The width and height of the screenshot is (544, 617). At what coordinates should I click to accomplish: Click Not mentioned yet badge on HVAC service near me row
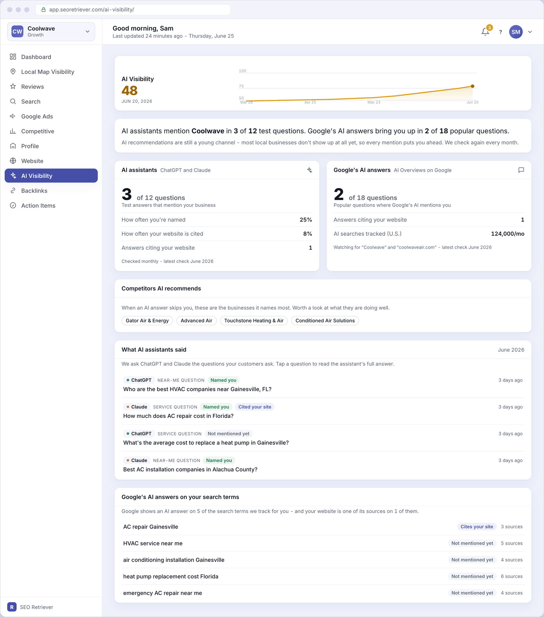[472, 543]
